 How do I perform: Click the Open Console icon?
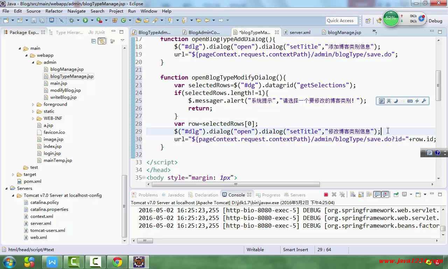point(418,194)
